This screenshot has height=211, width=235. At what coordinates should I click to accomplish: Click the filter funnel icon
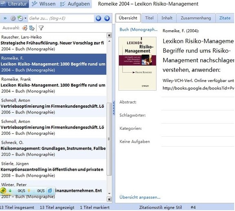click(41, 28)
